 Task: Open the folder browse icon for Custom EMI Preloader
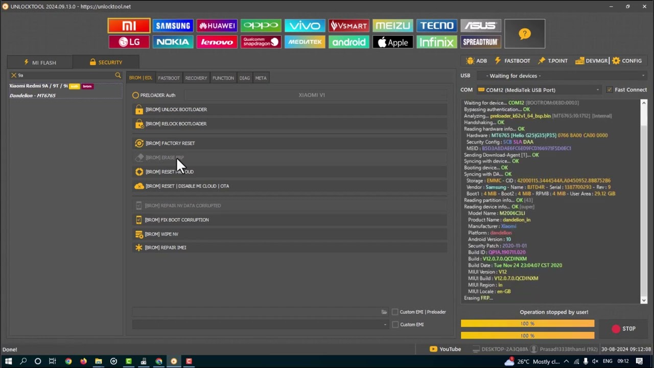click(384, 312)
